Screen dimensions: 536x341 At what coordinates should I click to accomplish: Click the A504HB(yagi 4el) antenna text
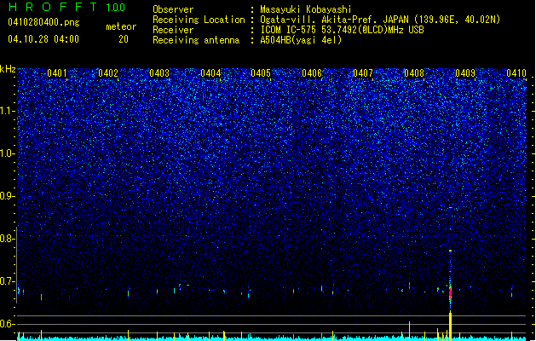coord(301,40)
